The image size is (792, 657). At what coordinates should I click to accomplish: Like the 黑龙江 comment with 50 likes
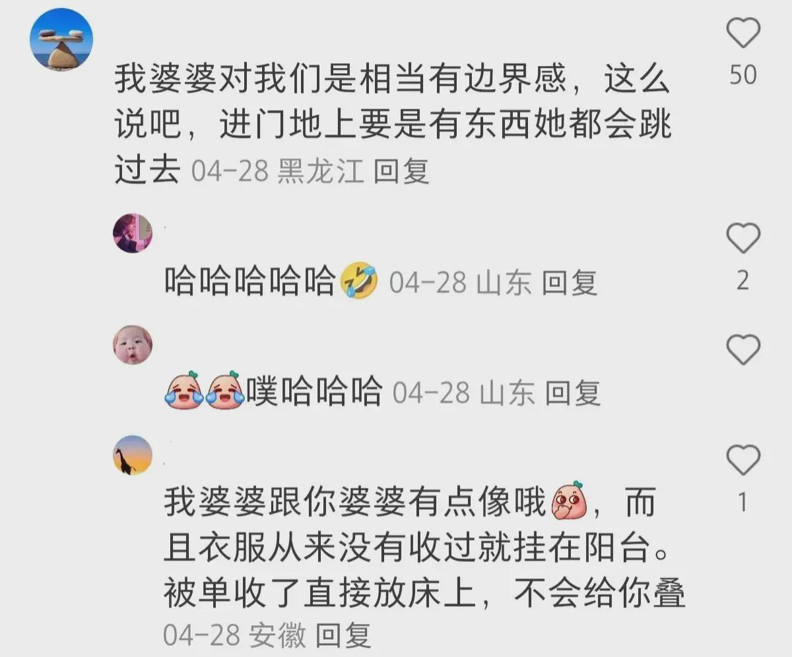tap(743, 33)
